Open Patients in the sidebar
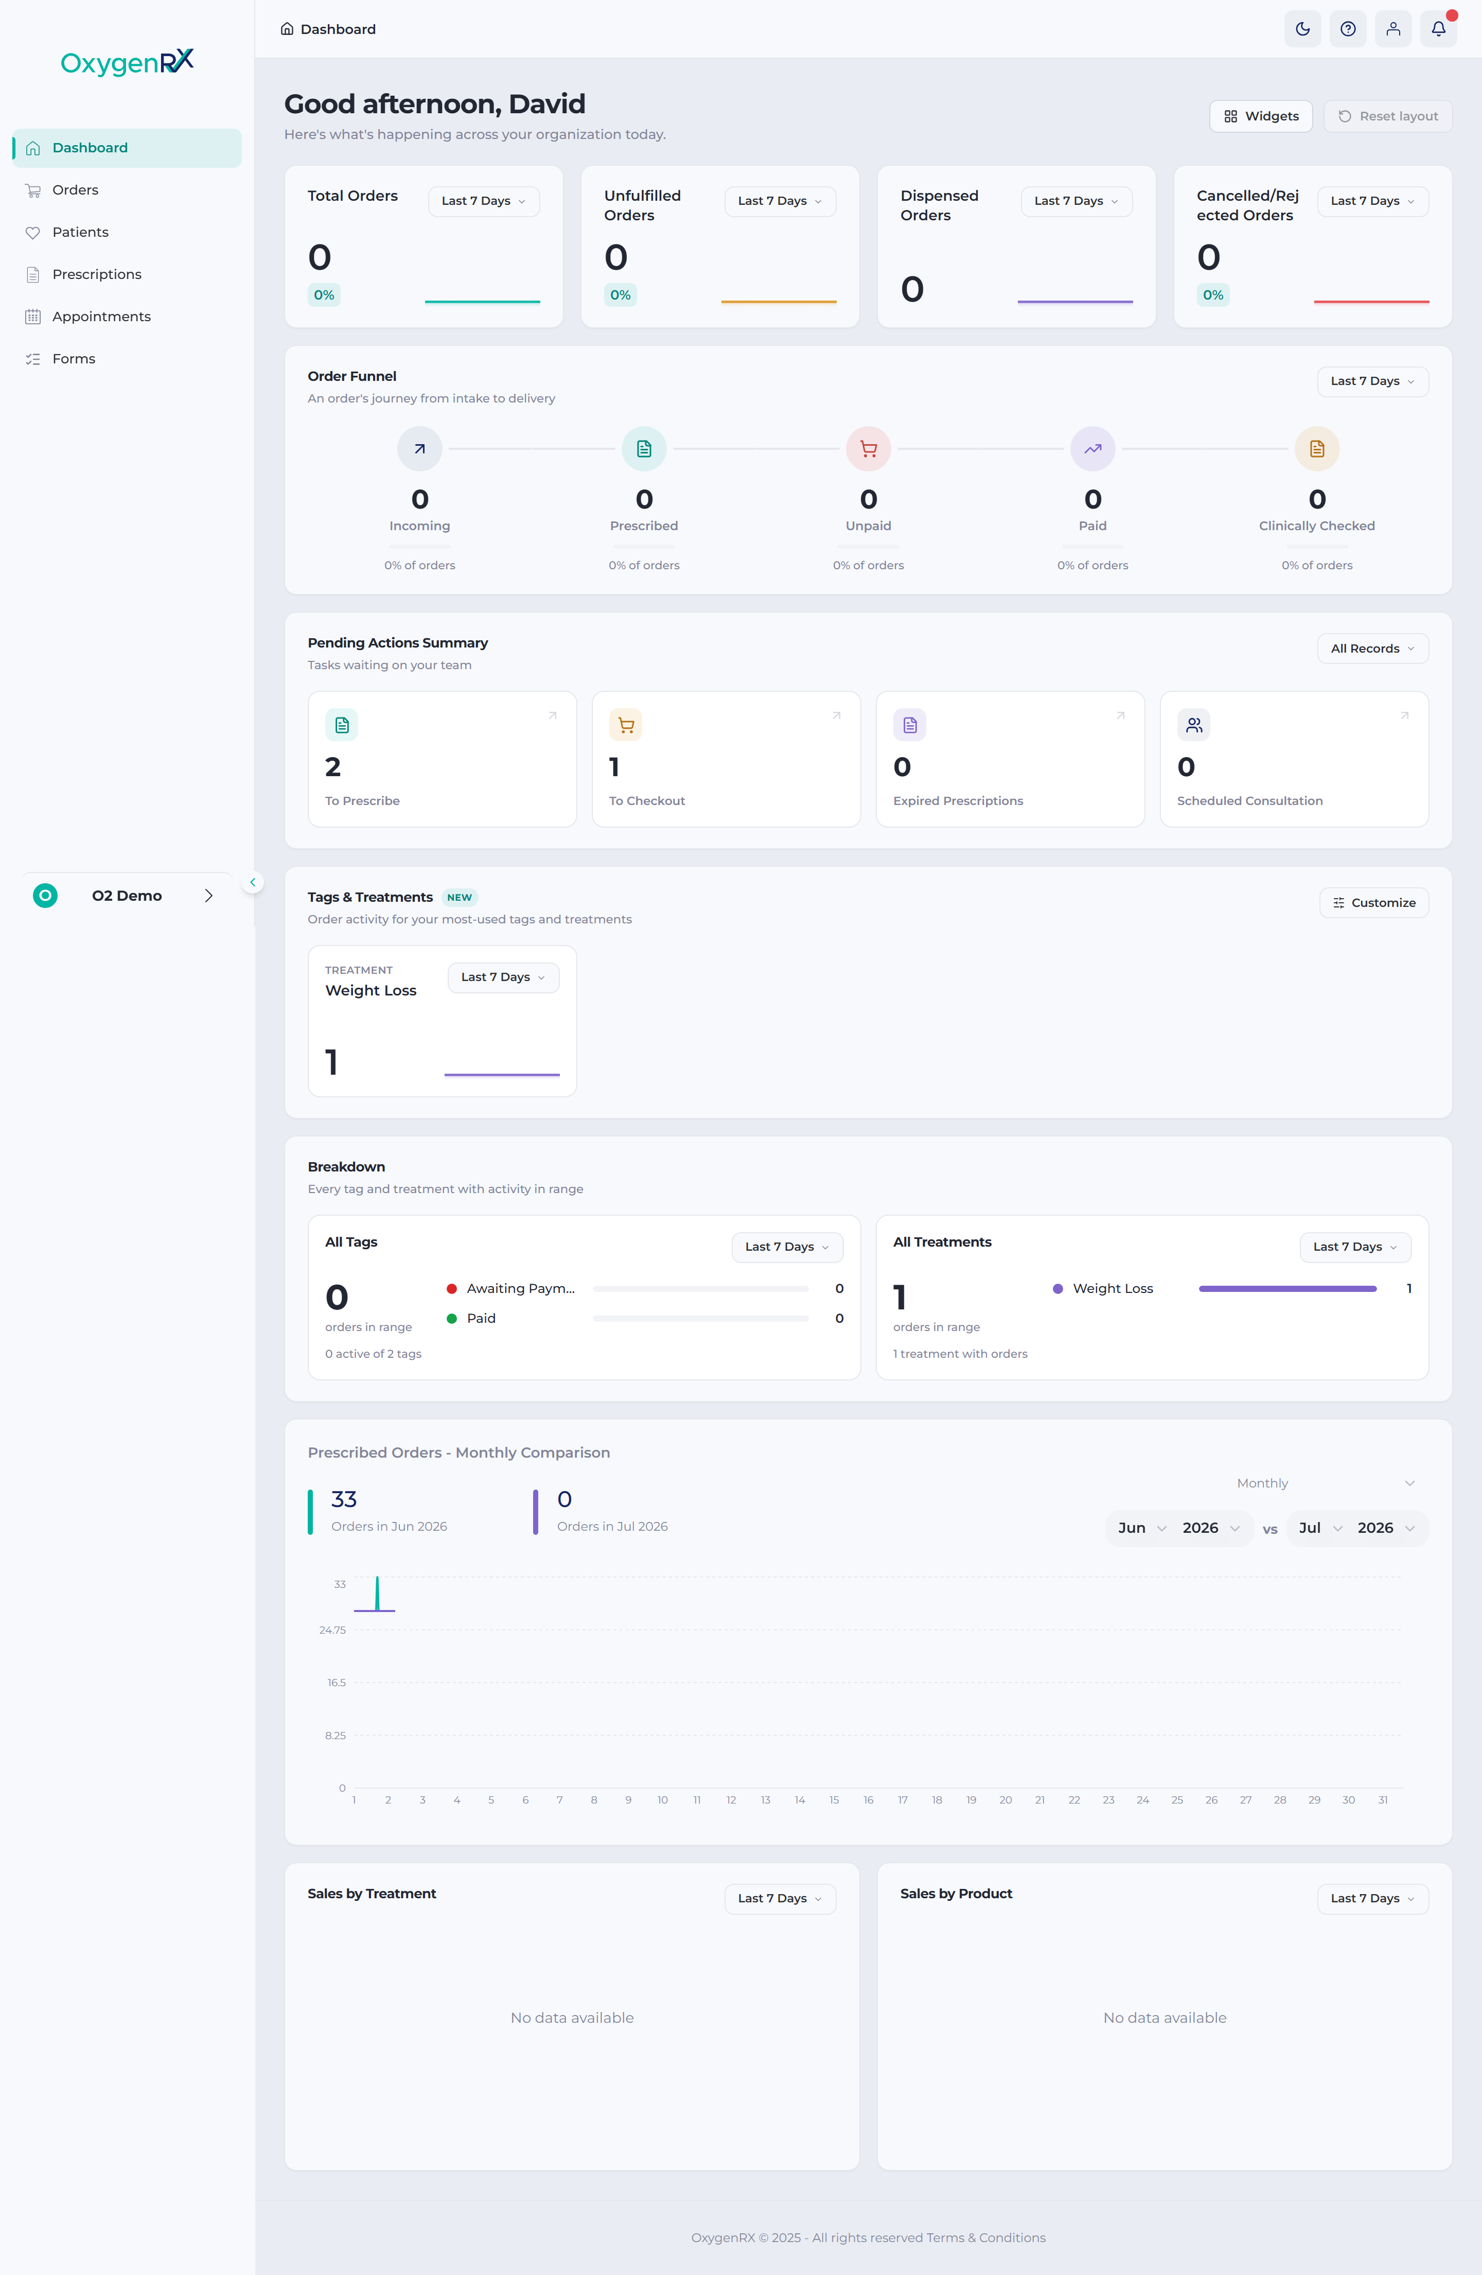The width and height of the screenshot is (1482, 2275). [x=127, y=232]
